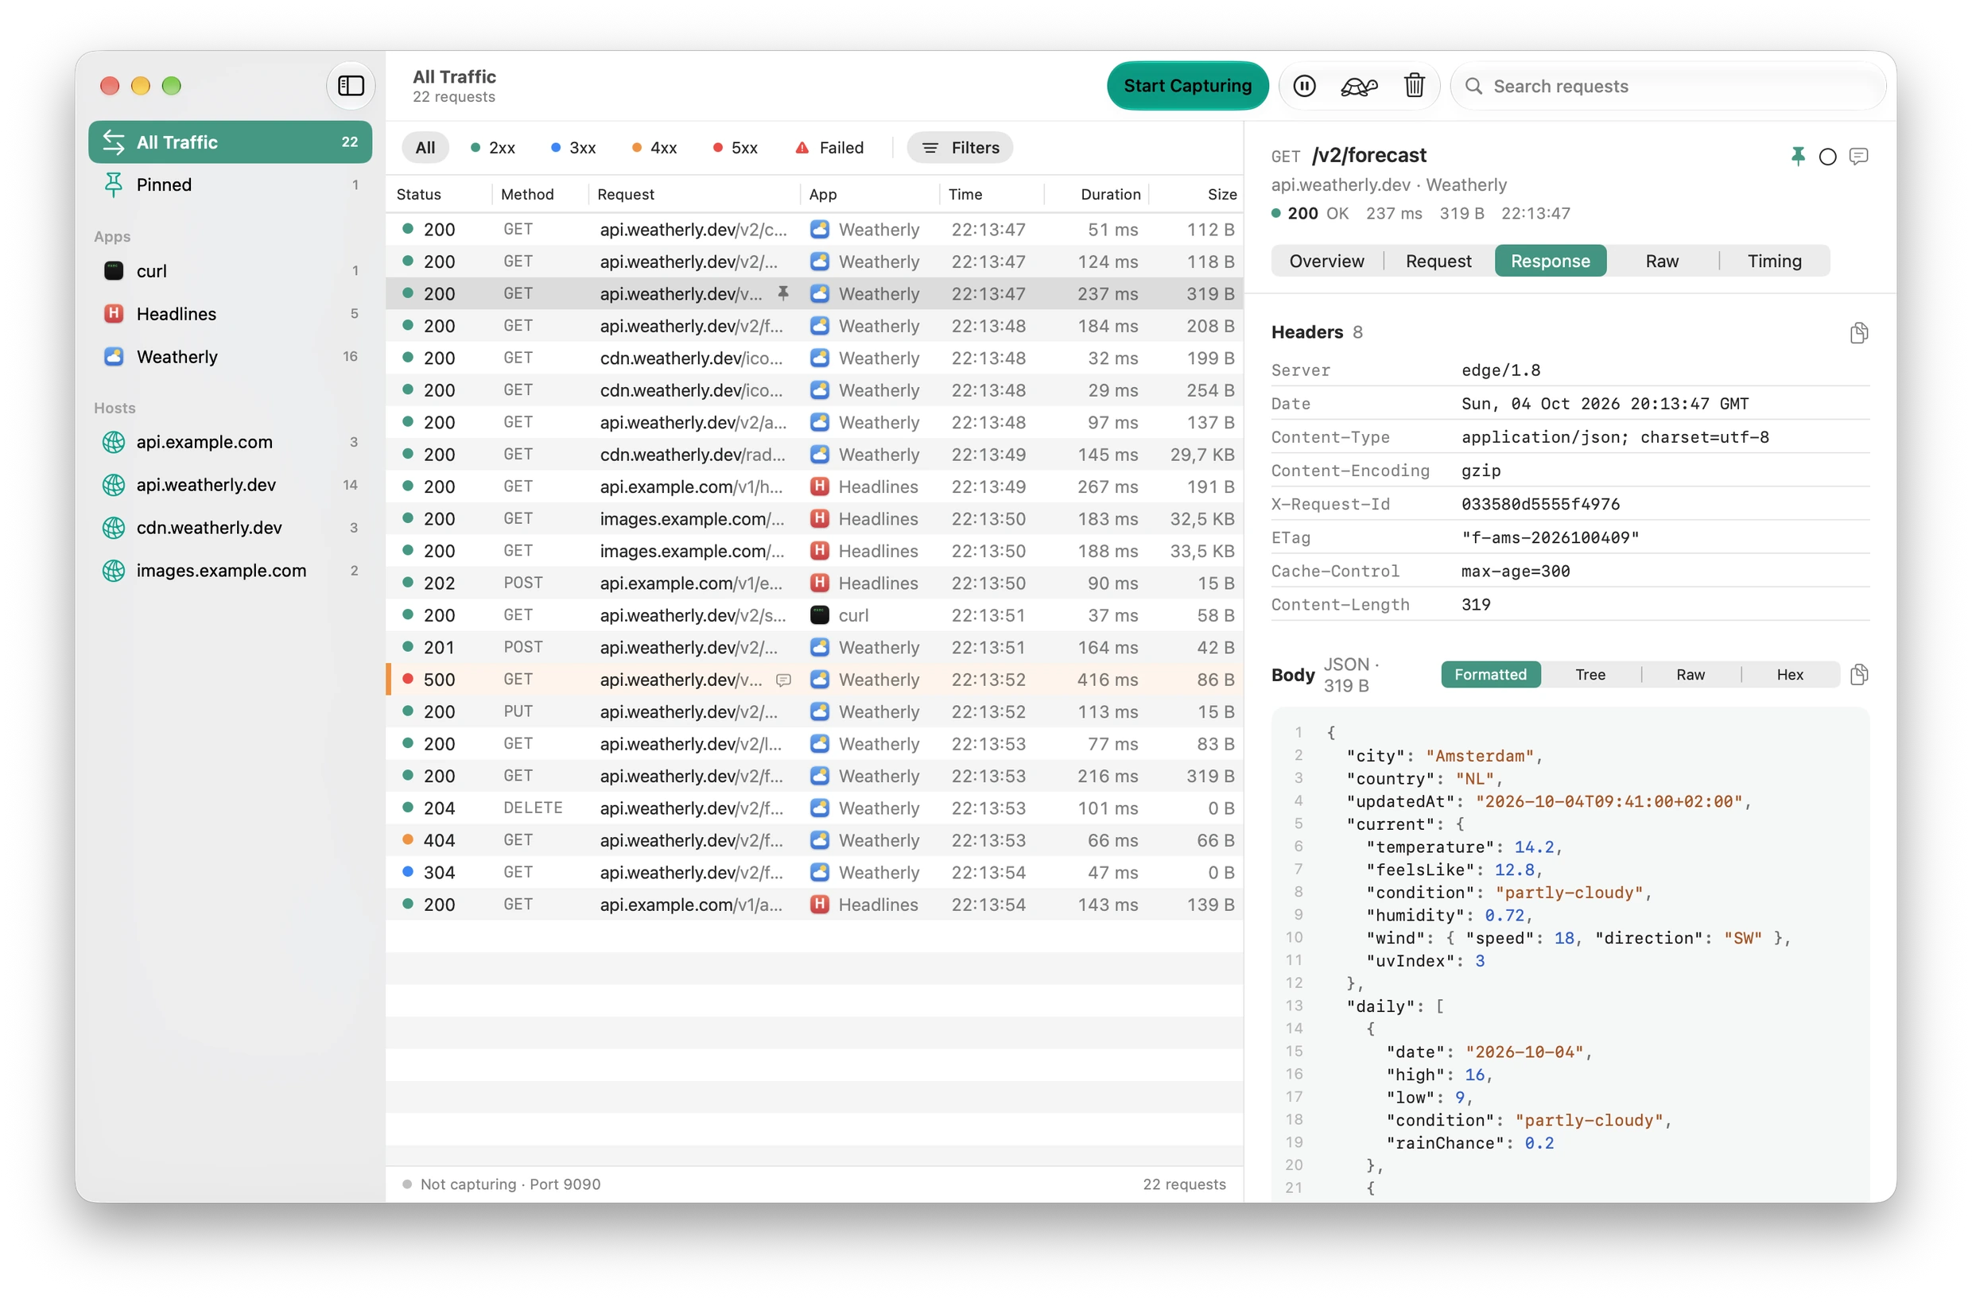The height and width of the screenshot is (1302, 1972).
Task: Select the Headlines app in sidebar
Action: 230,314
